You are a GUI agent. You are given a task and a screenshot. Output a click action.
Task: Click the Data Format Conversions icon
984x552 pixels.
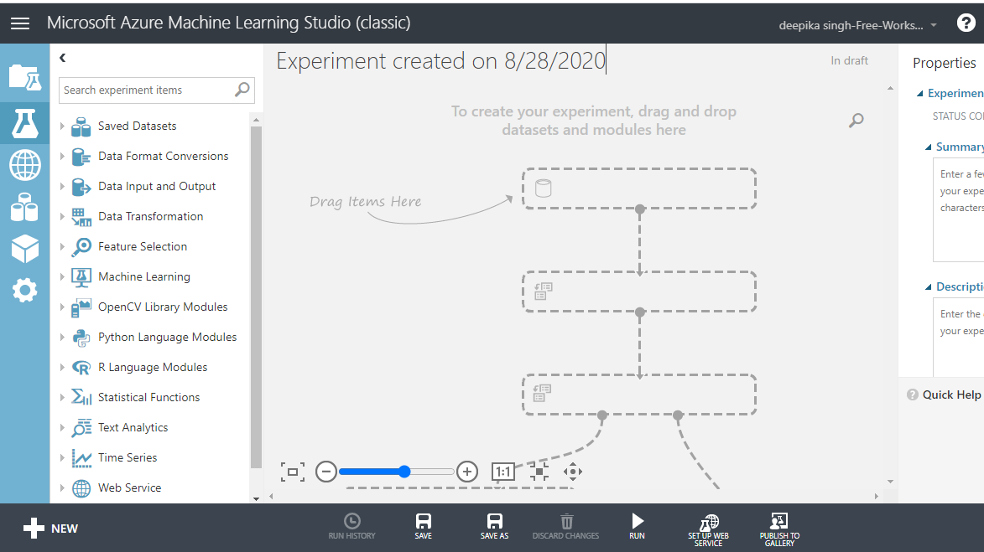pos(81,157)
